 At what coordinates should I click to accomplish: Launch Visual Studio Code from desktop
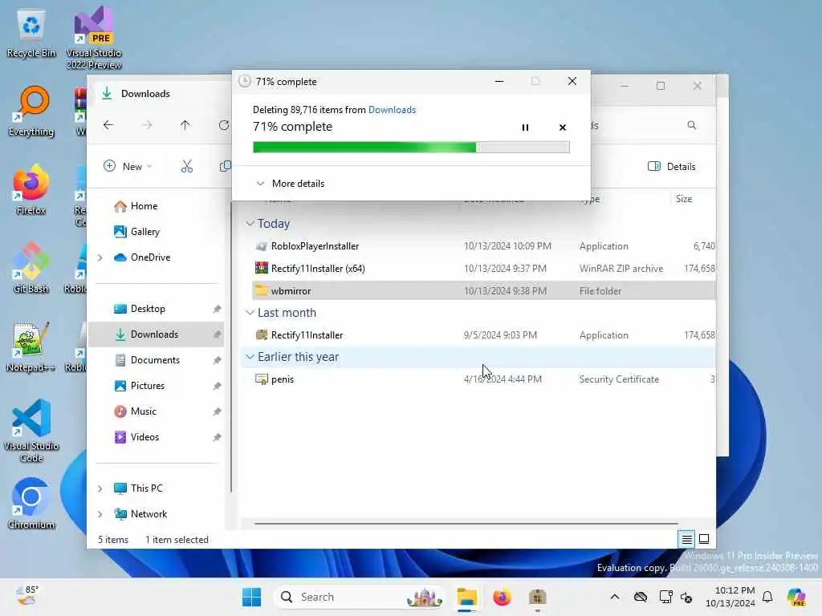coord(31,431)
